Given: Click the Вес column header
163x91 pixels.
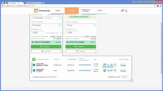Looking at the screenshot, I should coord(95,59).
